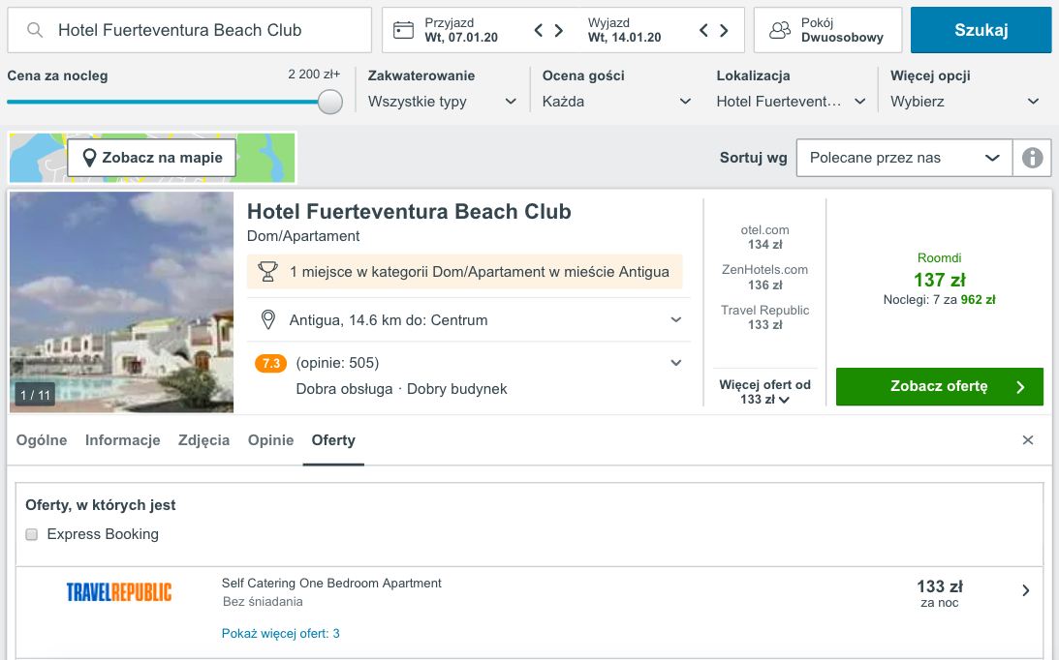Viewport: 1059px width, 660px height.
Task: Click the 7.3 rating badge
Action: [270, 363]
